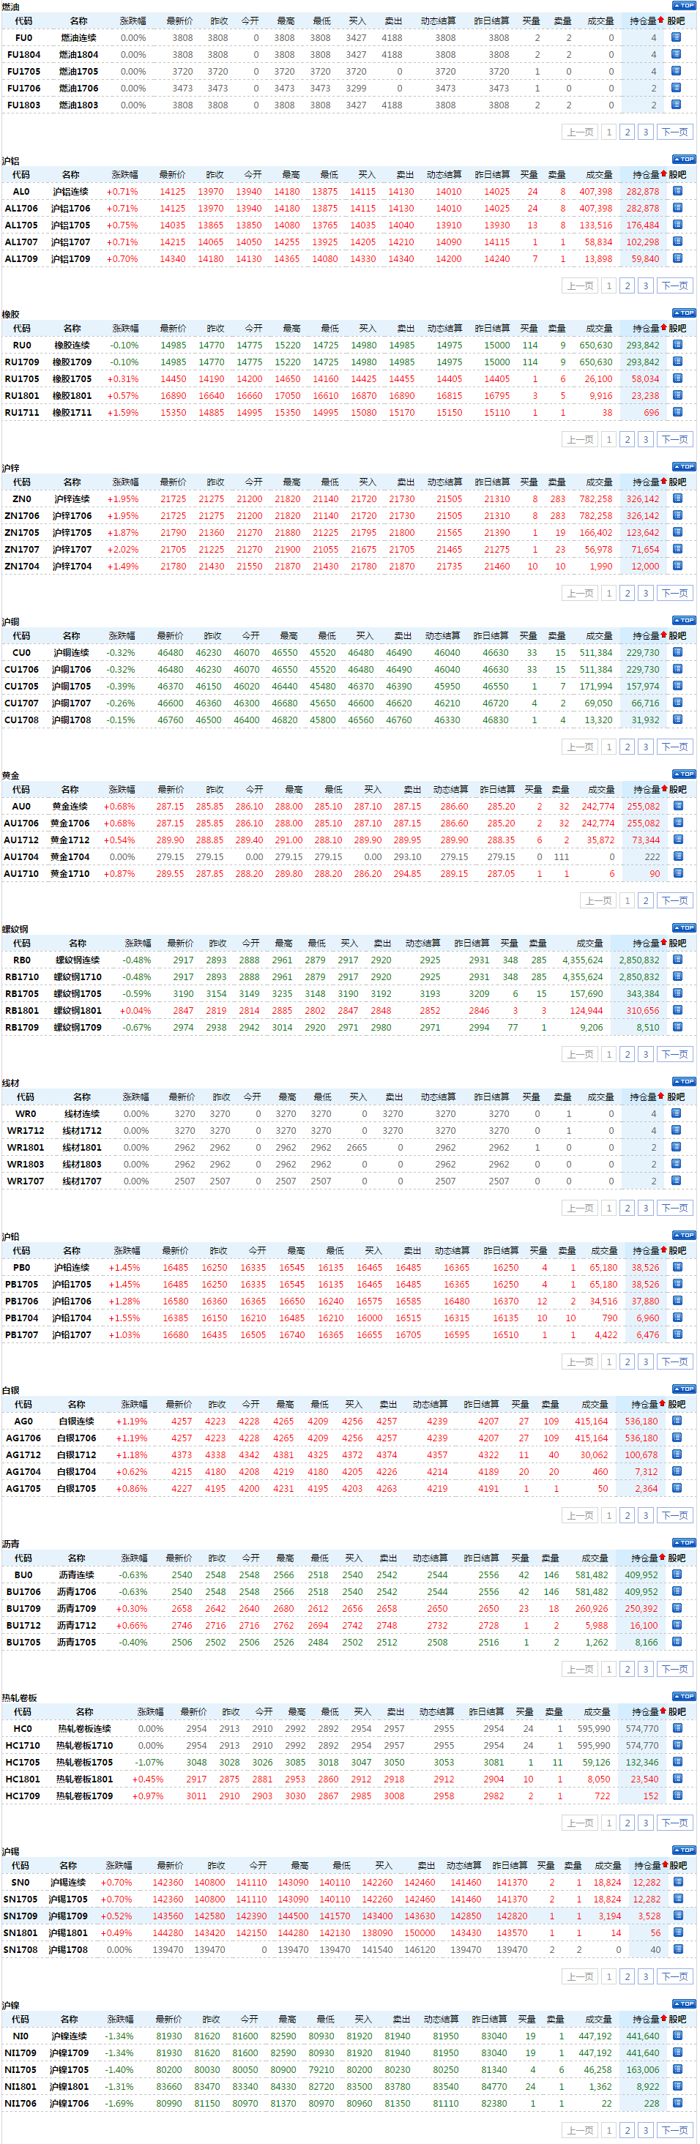Click 成交量 value 166,402 in ZN1705 row
Image resolution: width=700 pixels, height=2144 pixels.
[x=596, y=533]
